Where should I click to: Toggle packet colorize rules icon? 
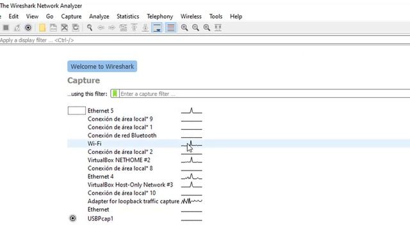[170, 27]
